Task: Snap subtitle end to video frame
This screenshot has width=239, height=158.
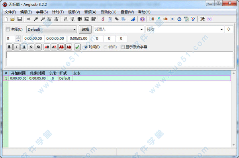Action: point(72,19)
